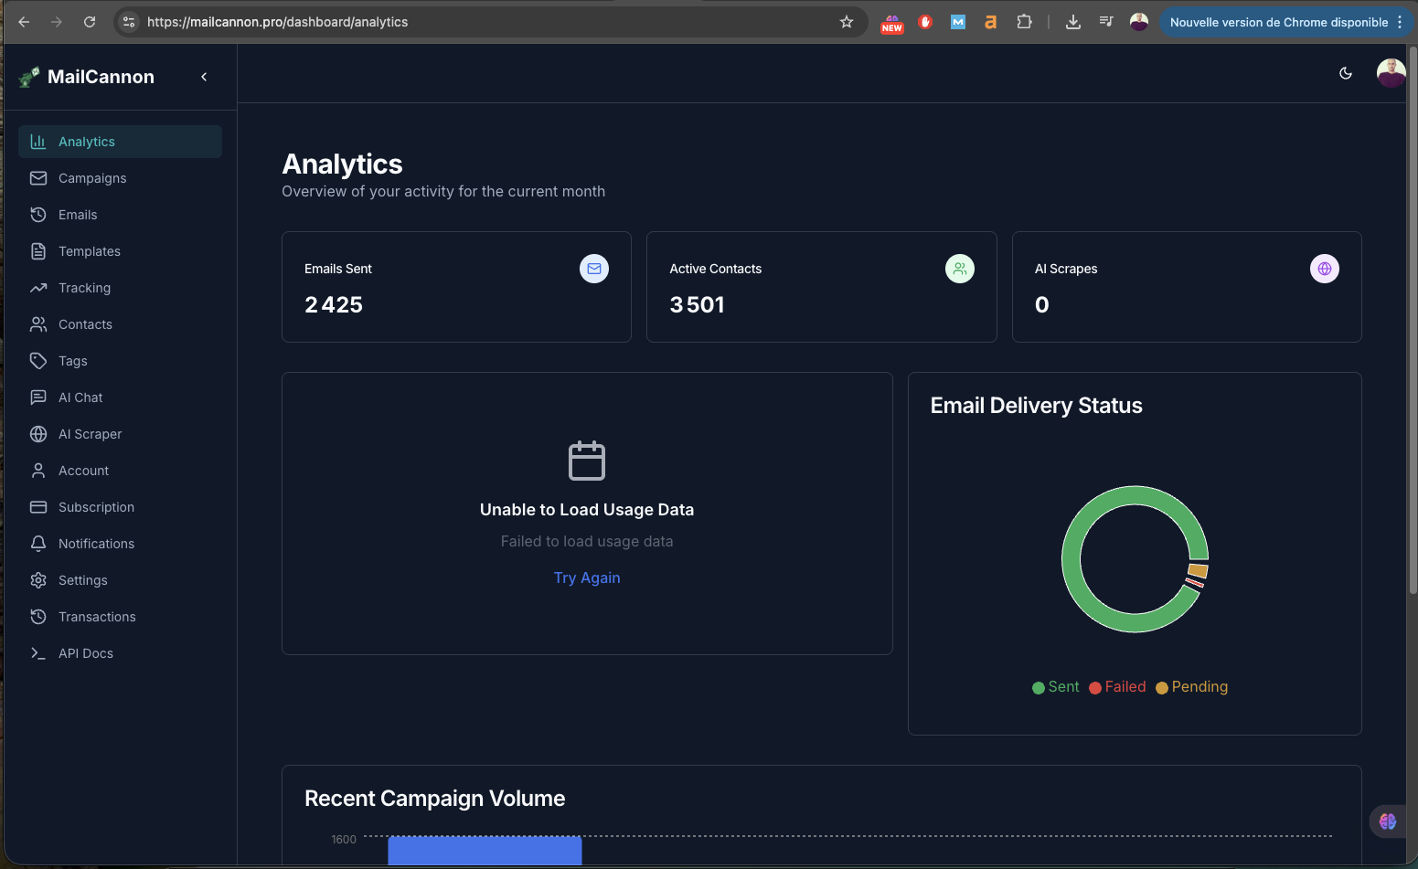Image resolution: width=1418 pixels, height=869 pixels.
Task: Reload the page with the refresh icon
Action: tap(90, 22)
